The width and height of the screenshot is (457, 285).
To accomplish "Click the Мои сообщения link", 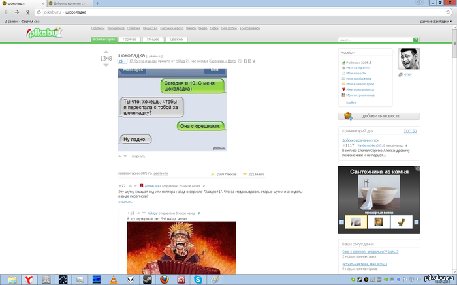I will tap(359, 78).
